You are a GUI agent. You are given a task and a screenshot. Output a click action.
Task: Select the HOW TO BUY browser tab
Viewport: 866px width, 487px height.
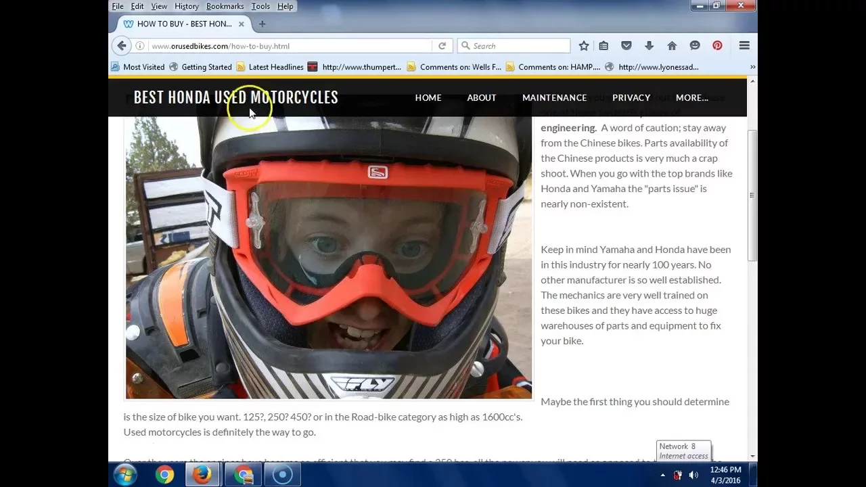click(x=183, y=24)
